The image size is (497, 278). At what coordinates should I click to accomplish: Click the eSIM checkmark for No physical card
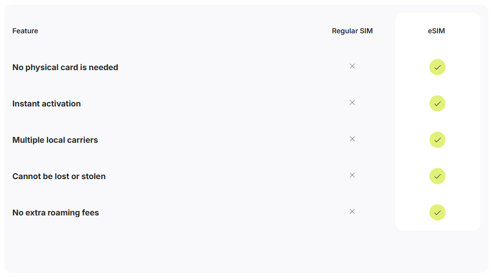(438, 67)
